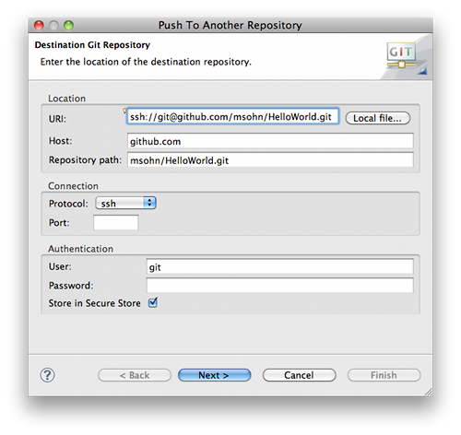Click the content assist lightbulb by URI
Image resolution: width=461 pixels, height=435 pixels.
tap(124, 111)
